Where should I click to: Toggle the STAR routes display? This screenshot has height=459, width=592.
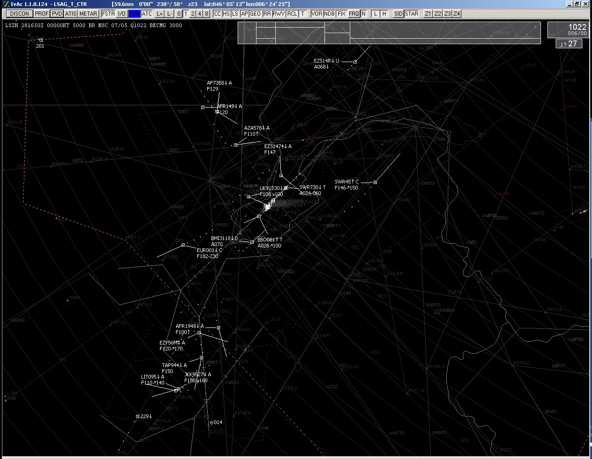411,14
